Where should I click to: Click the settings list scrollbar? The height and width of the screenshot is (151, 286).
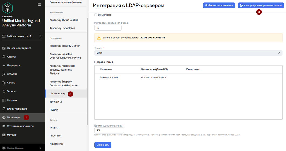coord(87,71)
